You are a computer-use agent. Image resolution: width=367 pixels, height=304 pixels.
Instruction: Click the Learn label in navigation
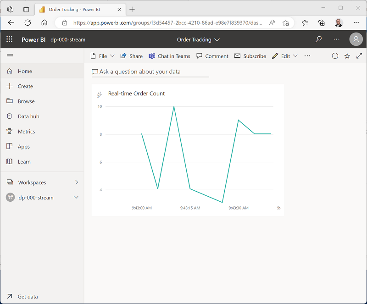pos(24,162)
